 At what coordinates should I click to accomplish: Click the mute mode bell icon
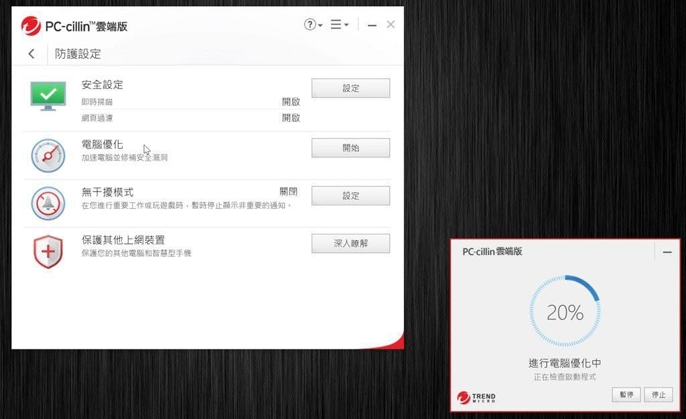(48, 203)
